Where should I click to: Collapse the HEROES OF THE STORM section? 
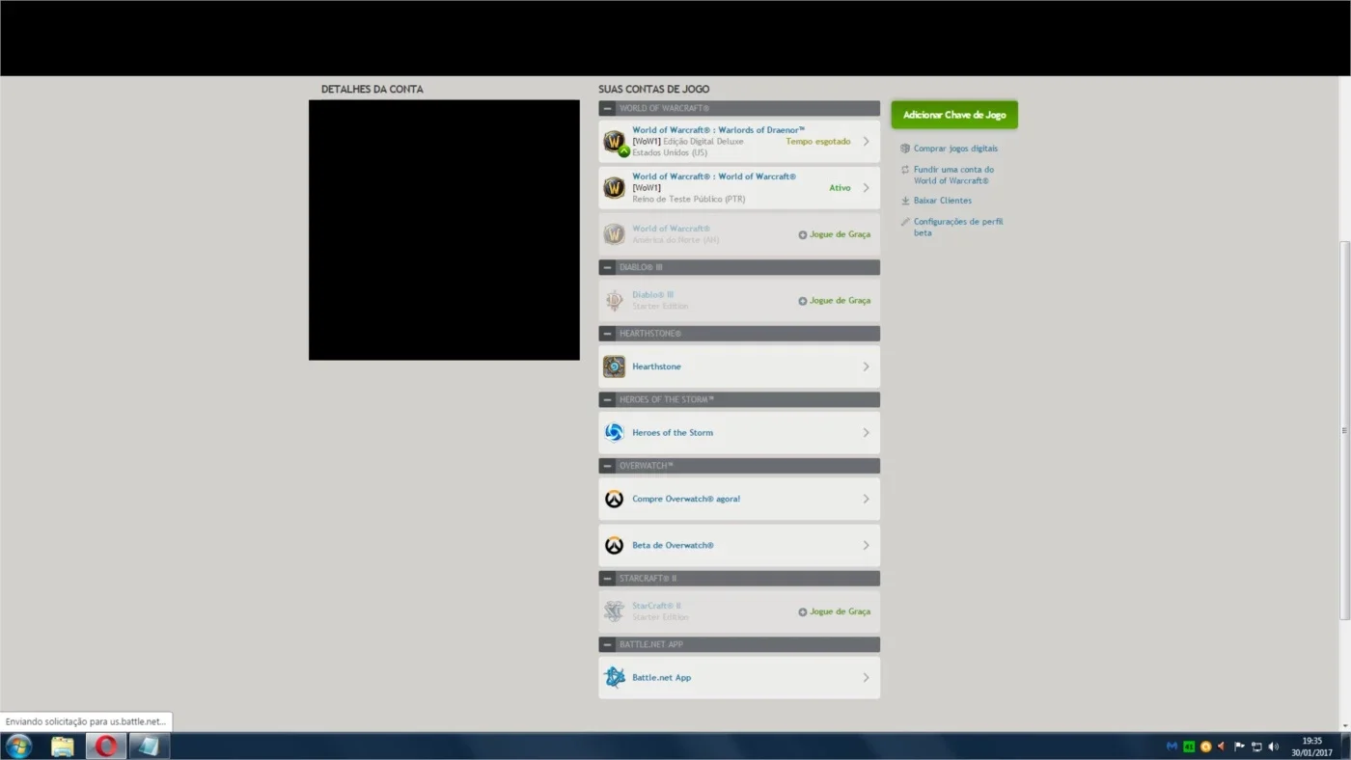click(x=607, y=399)
